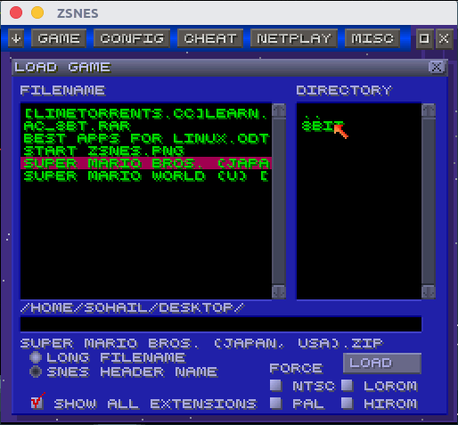Viewport: 458px width, 425px height.
Task: Click the filename list scrollbar track
Action: pyautogui.click(x=279, y=201)
